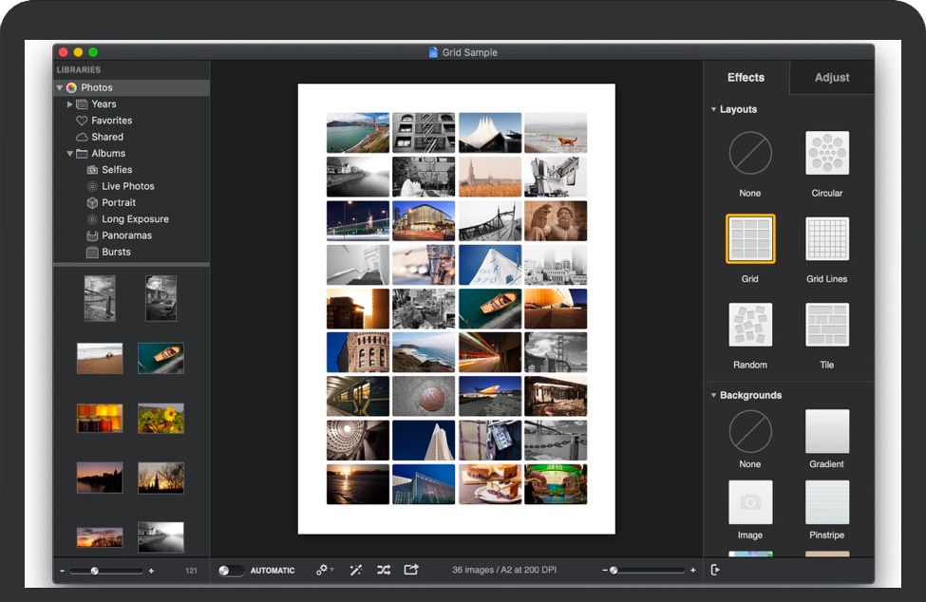Select Long Exposure in the sidebar
Screen dimensions: 926x602
click(x=135, y=219)
